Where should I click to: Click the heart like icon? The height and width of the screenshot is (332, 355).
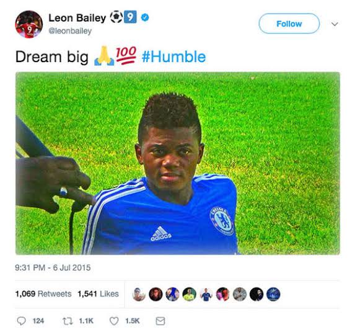click(x=114, y=321)
